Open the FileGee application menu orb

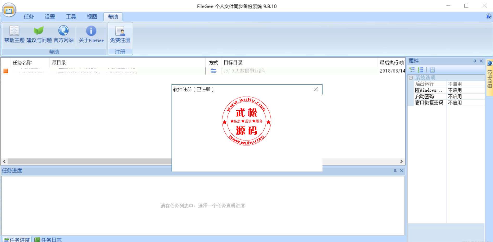pos(9,10)
